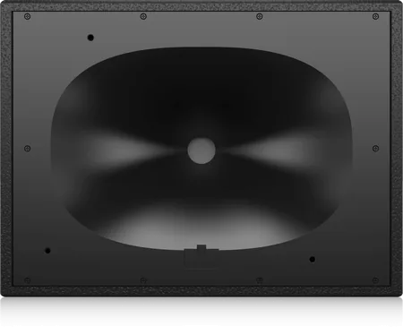This screenshot has height=335, width=403.
Task: Select the loudspeaker product image
Action: [x=201, y=149]
